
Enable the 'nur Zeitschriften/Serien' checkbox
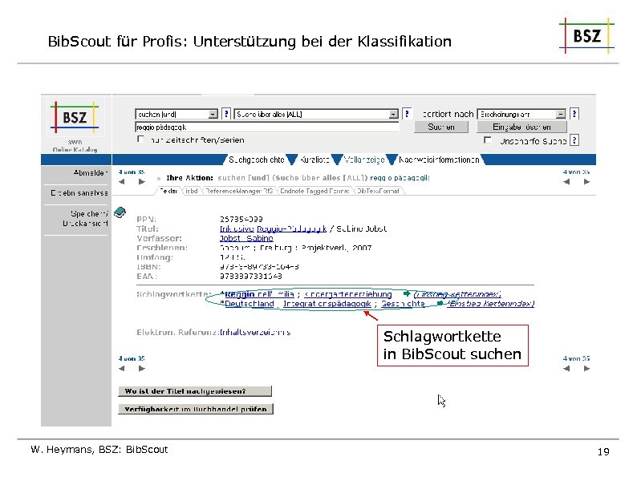point(140,139)
